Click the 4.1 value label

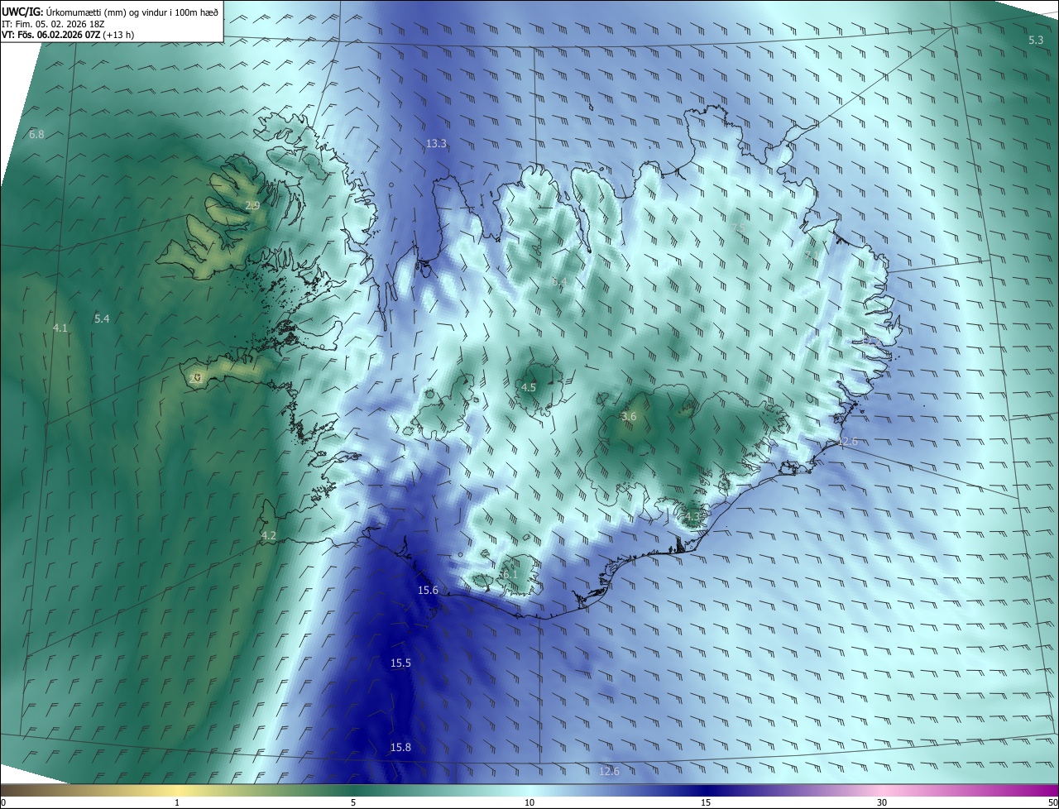tap(60, 328)
